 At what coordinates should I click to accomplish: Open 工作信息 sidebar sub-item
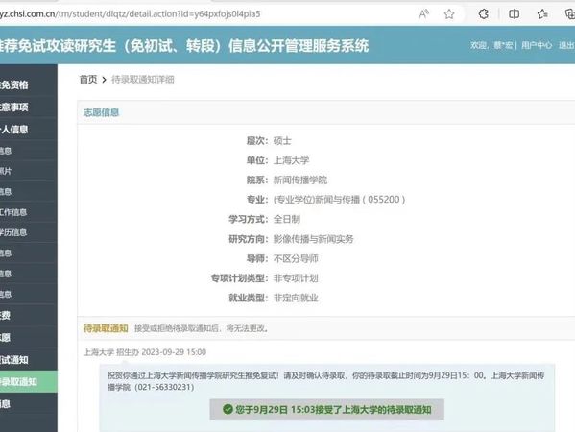pyautogui.click(x=29, y=212)
